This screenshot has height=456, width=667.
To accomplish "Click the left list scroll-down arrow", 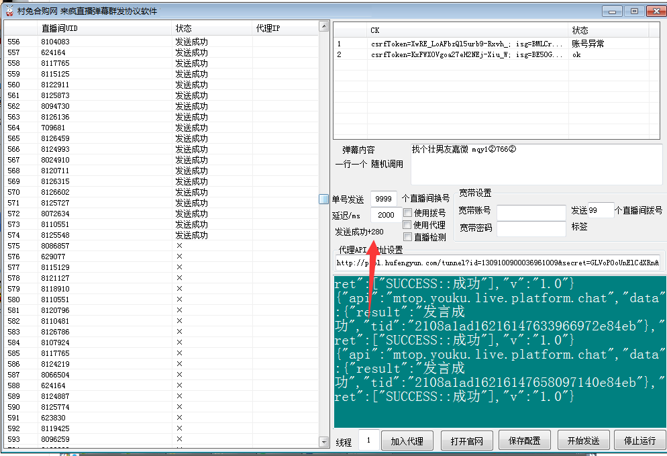I will [324, 443].
